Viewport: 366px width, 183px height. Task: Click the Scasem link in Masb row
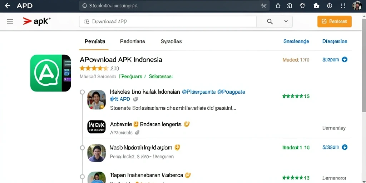click(x=330, y=147)
